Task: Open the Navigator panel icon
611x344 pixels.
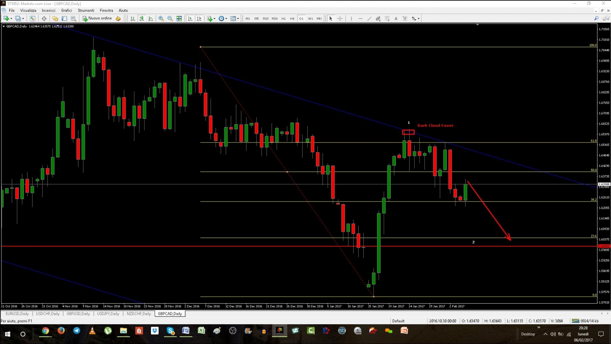Action: [x=55, y=18]
